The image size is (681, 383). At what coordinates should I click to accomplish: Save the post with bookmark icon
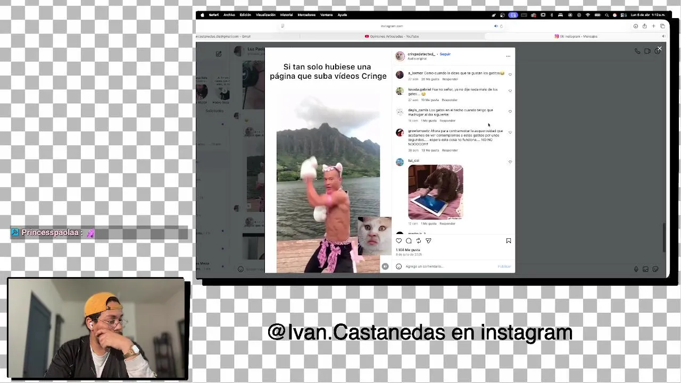coord(509,241)
